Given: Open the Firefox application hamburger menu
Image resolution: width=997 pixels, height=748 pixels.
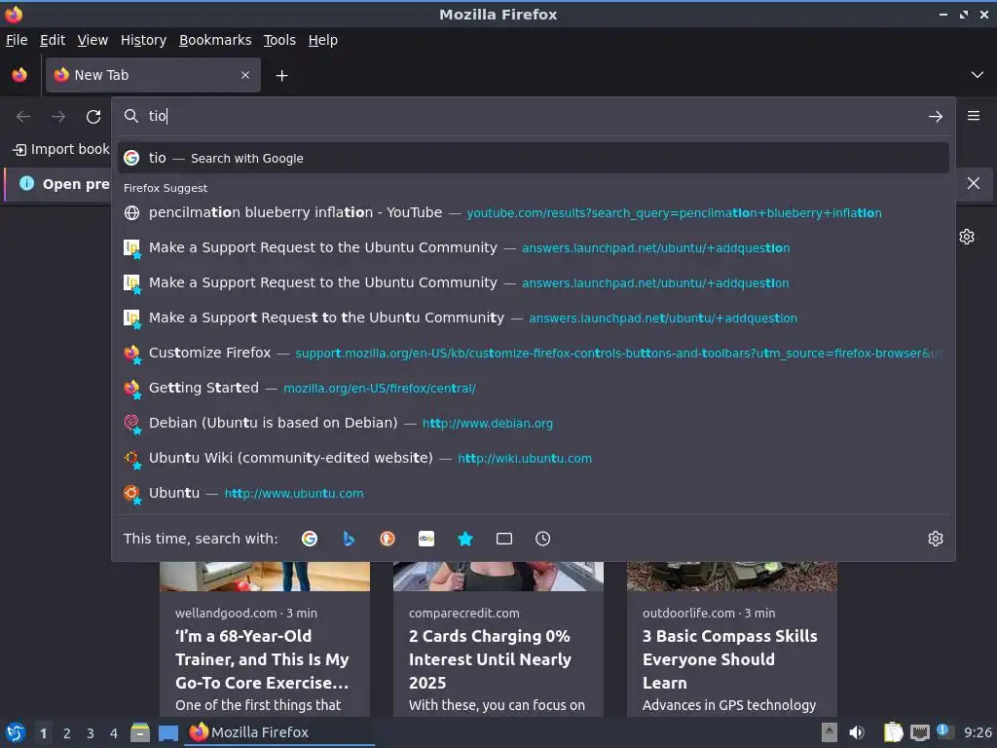Looking at the screenshot, I should (x=974, y=116).
